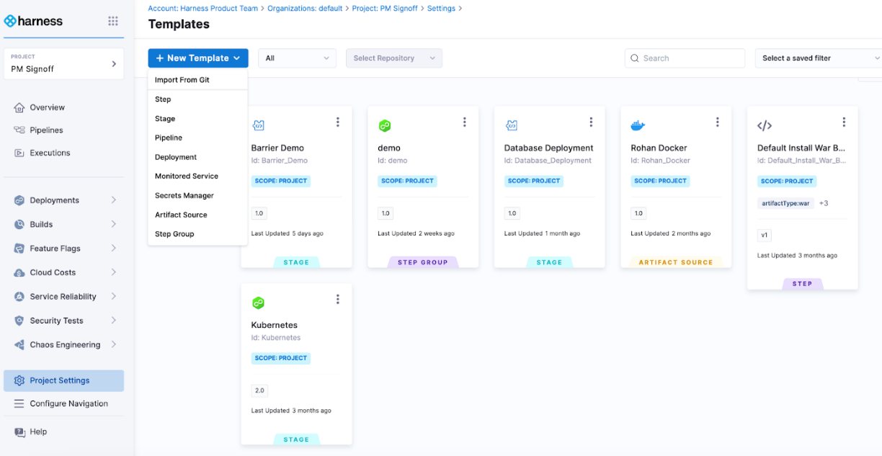This screenshot has height=456, width=882.
Task: Select Monitored Service from the template menu
Action: pos(187,176)
